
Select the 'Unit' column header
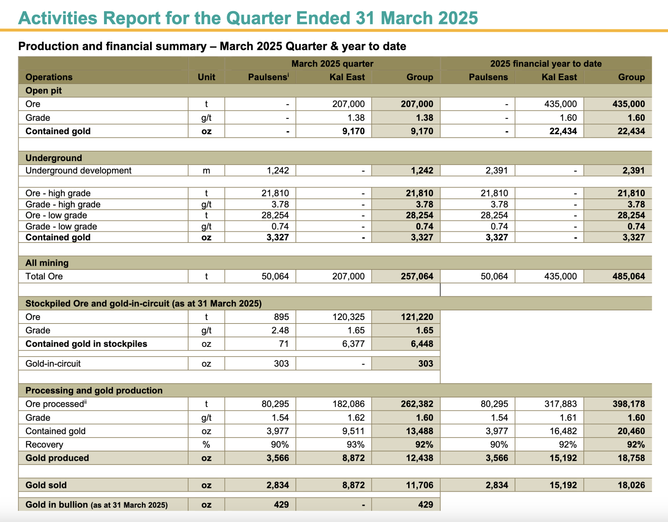coord(206,77)
